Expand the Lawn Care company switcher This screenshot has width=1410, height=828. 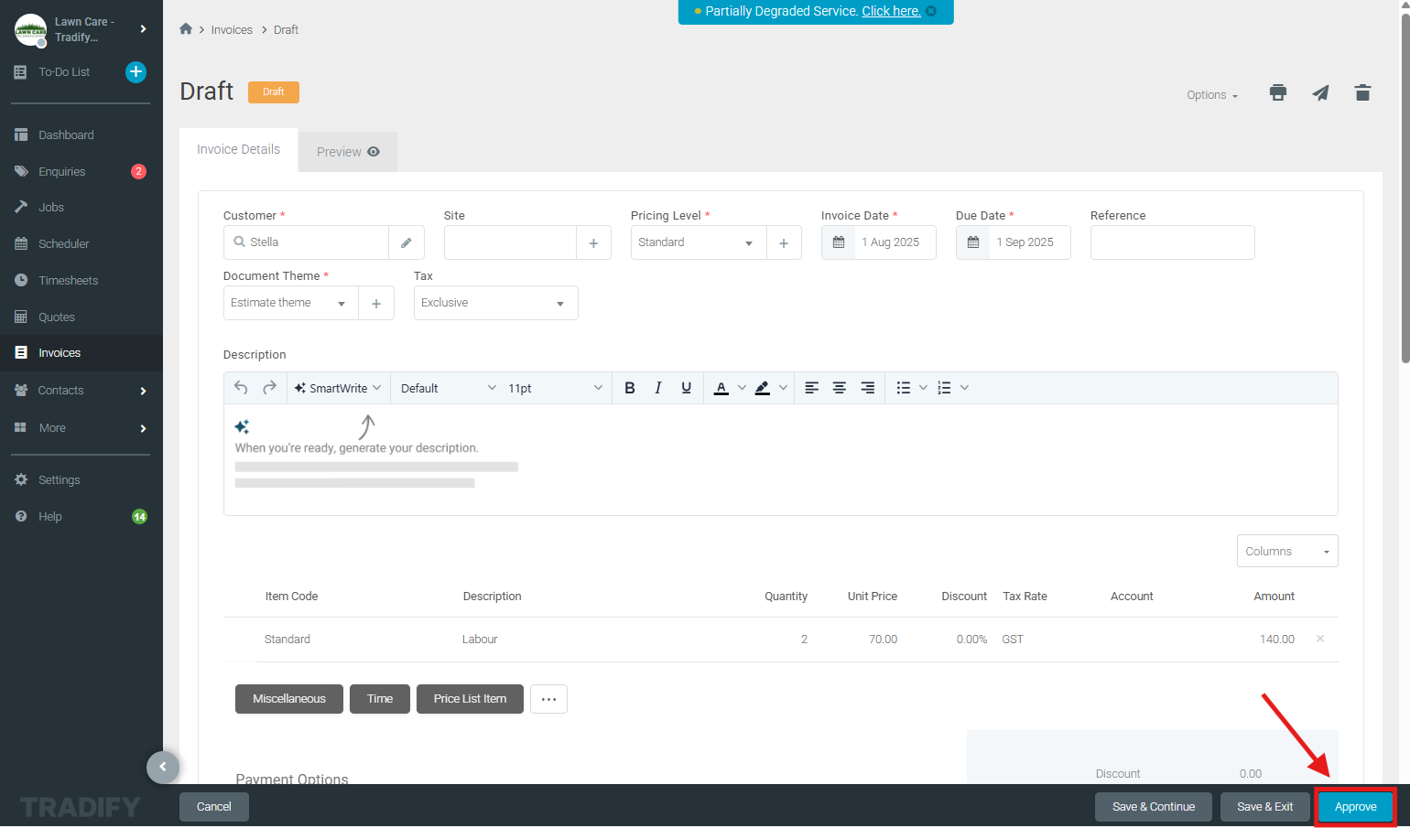(143, 29)
